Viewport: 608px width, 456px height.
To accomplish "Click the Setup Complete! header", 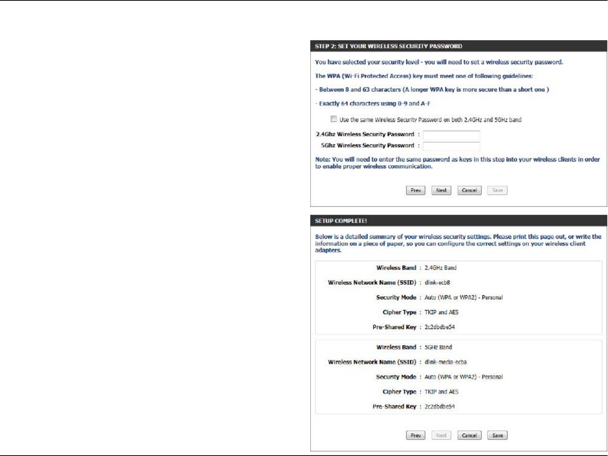I will (459, 221).
